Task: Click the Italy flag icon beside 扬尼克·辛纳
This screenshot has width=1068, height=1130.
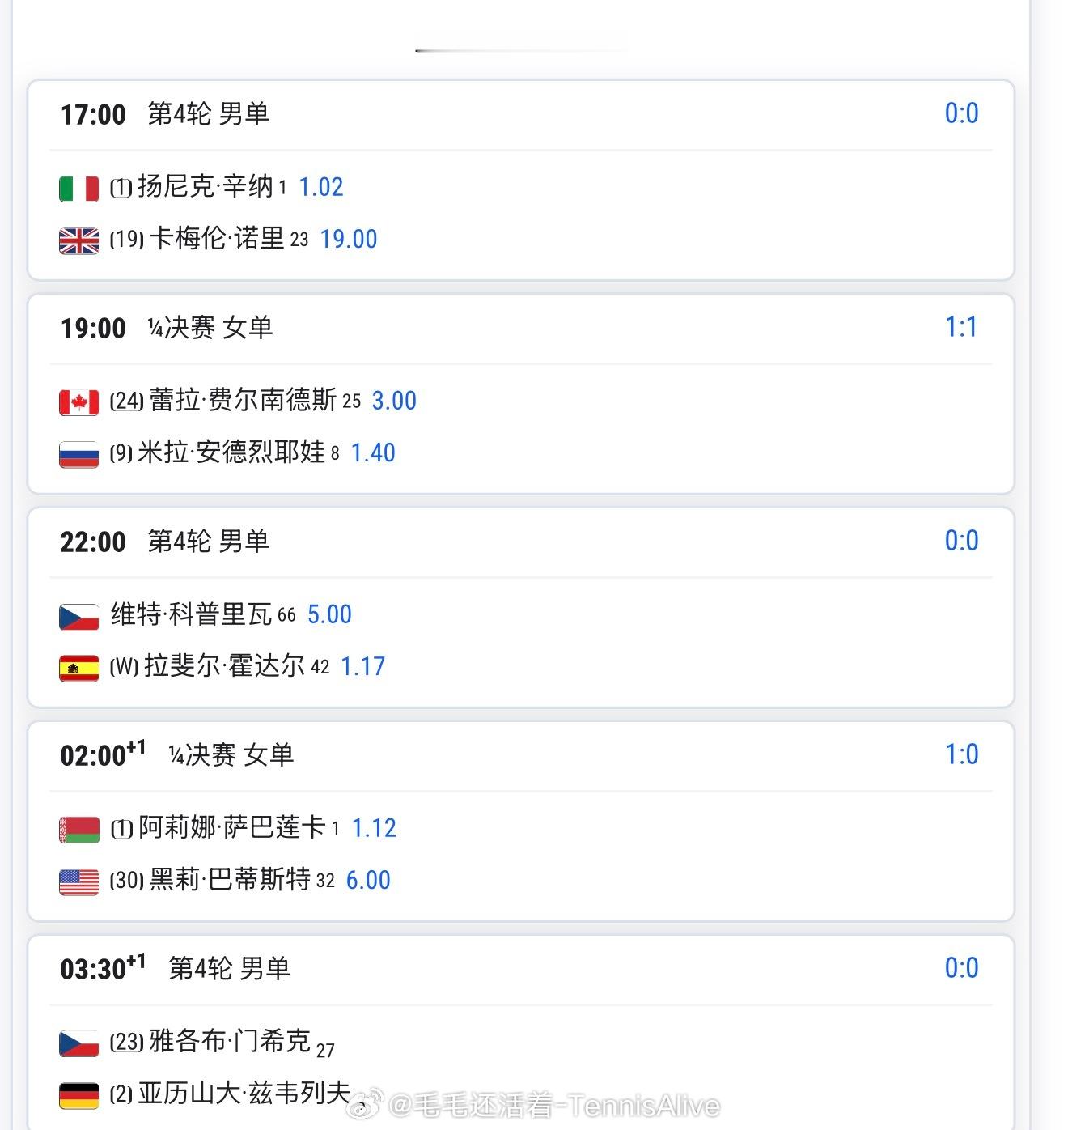Action: coord(78,188)
